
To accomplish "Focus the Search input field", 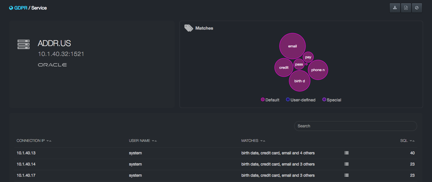I will tap(355, 126).
